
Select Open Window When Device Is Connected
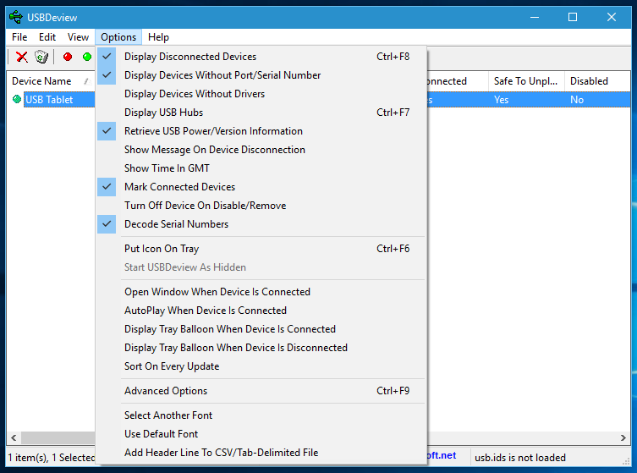pyautogui.click(x=261, y=292)
